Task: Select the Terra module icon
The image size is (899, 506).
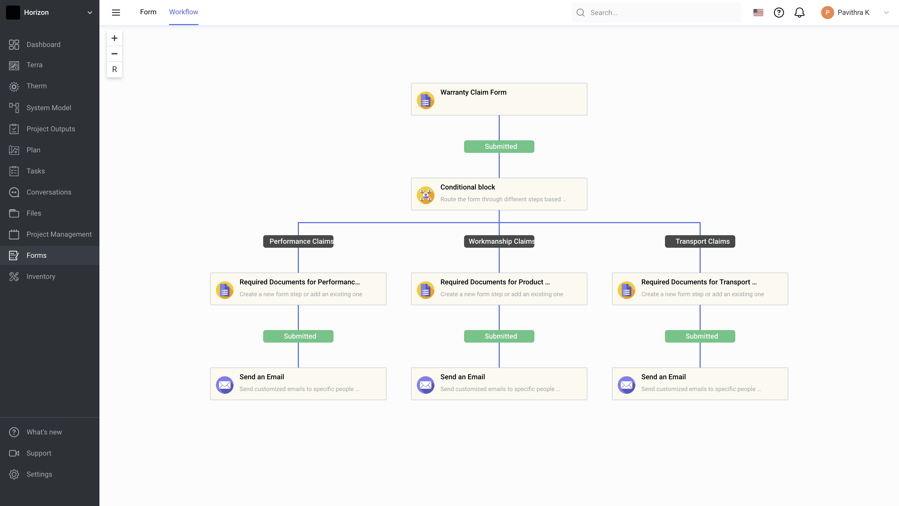Action: pyautogui.click(x=14, y=65)
